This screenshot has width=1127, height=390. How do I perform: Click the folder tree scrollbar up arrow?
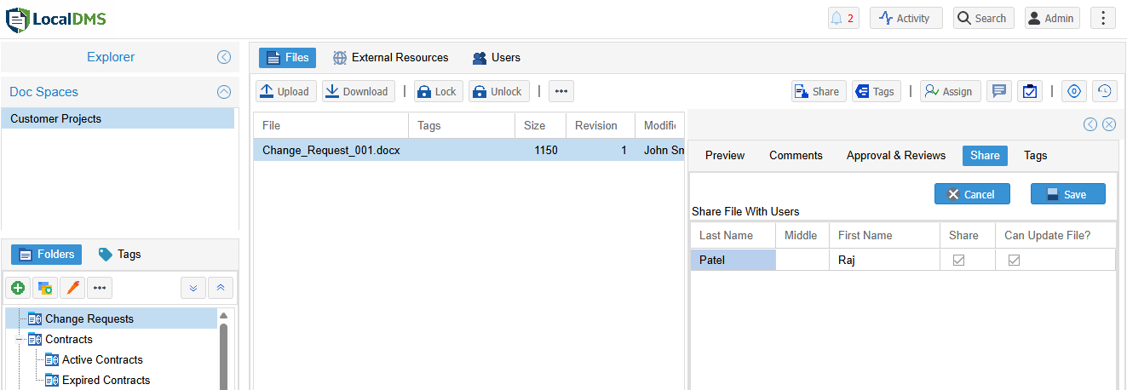click(224, 315)
